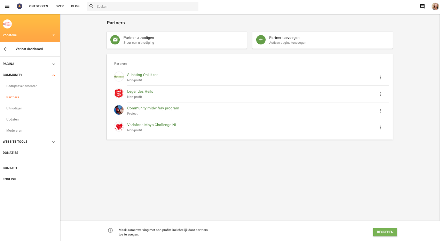Select Partners in sidebar
Viewport: 440px width, 241px height.
pyautogui.click(x=13, y=97)
